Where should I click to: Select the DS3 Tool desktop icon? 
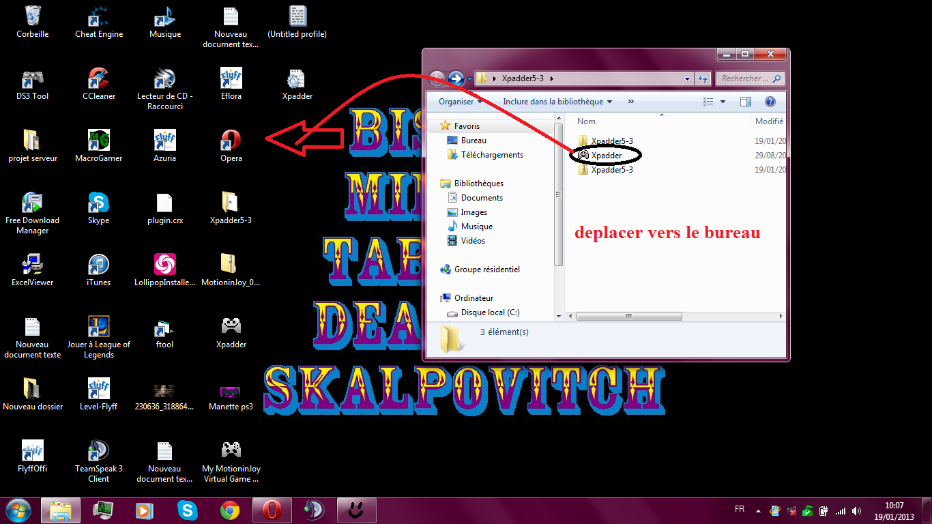33,85
